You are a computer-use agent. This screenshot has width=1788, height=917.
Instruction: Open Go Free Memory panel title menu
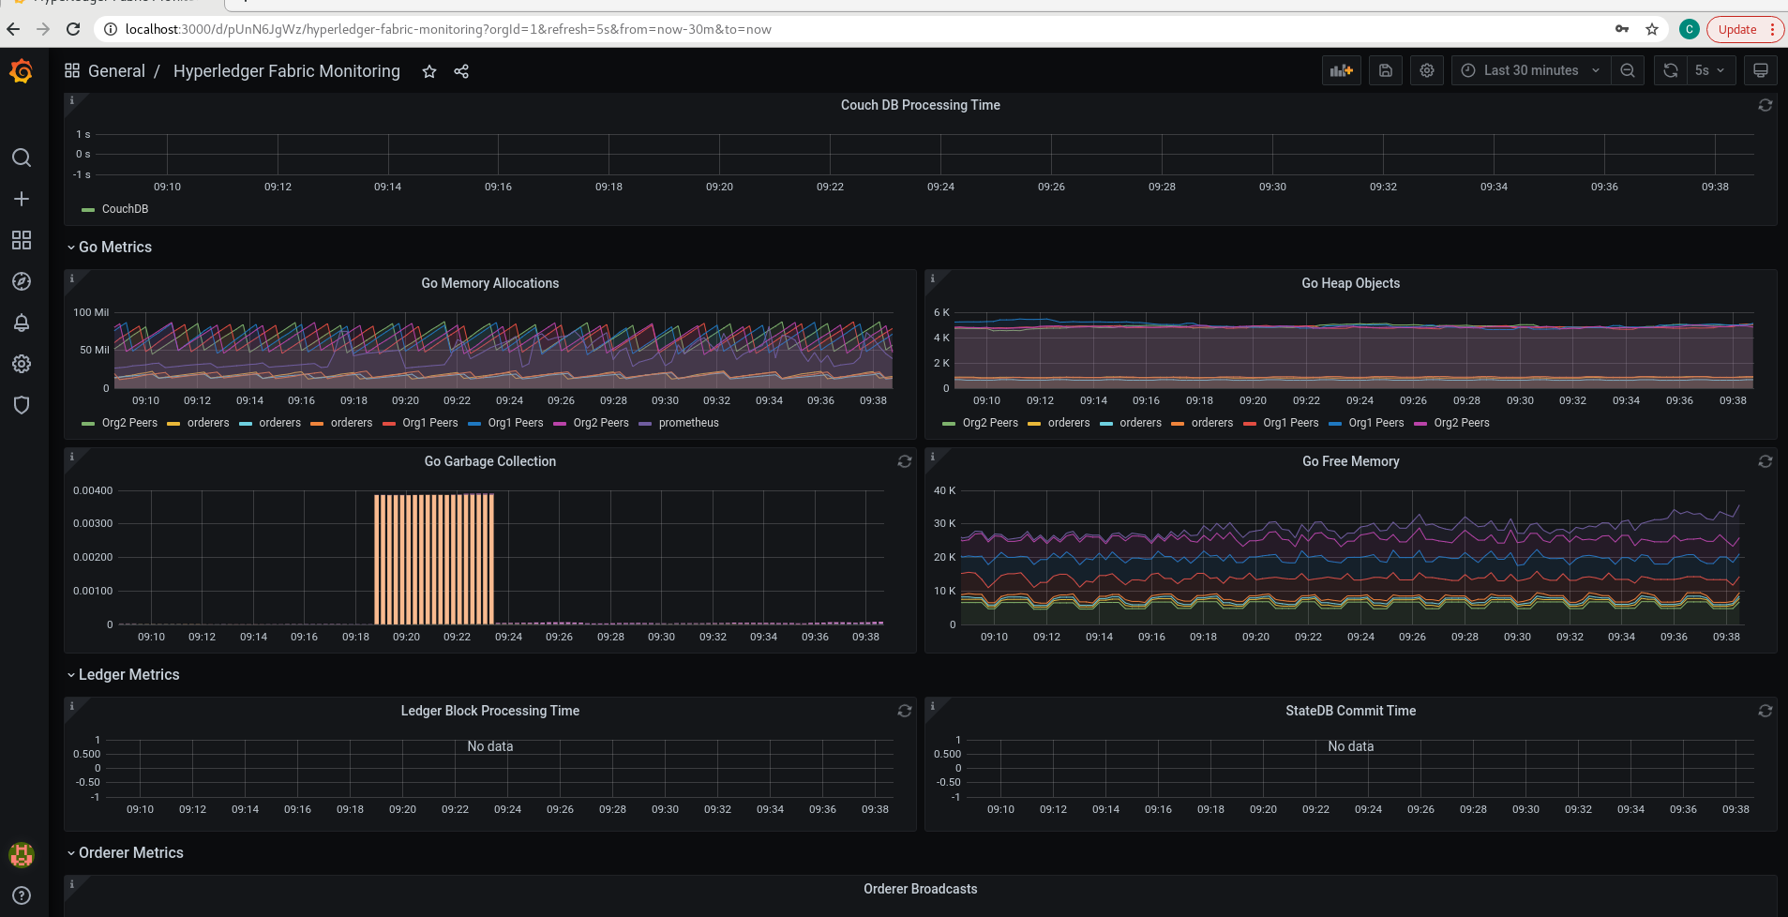(1350, 461)
